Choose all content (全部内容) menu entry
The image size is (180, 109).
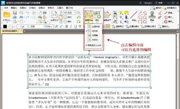coord(93,27)
